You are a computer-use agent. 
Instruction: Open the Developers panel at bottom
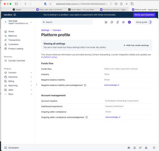pos(12,148)
